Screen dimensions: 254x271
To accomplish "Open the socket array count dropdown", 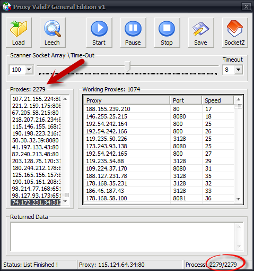I will (29, 70).
